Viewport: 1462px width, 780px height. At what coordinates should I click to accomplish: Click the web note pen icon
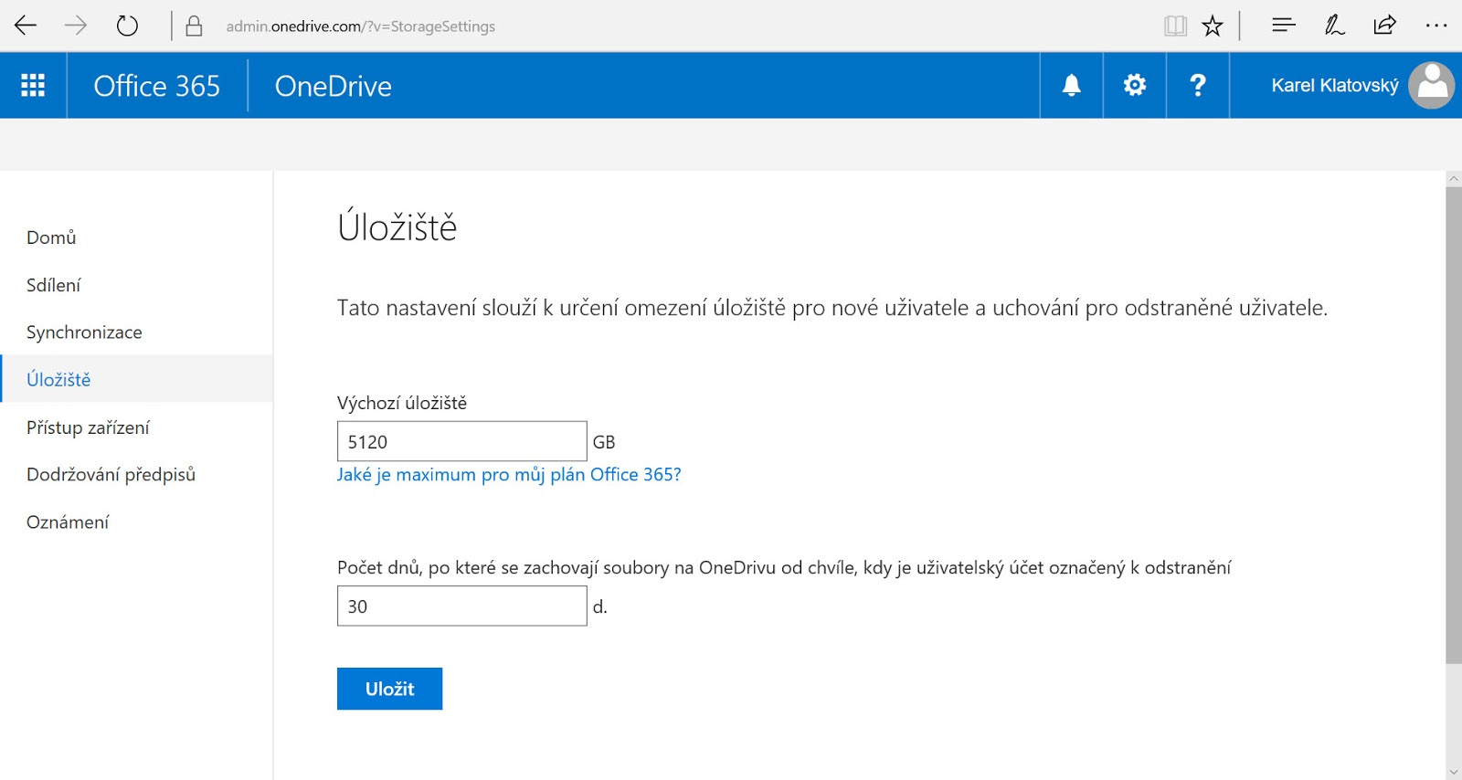pos(1334,26)
